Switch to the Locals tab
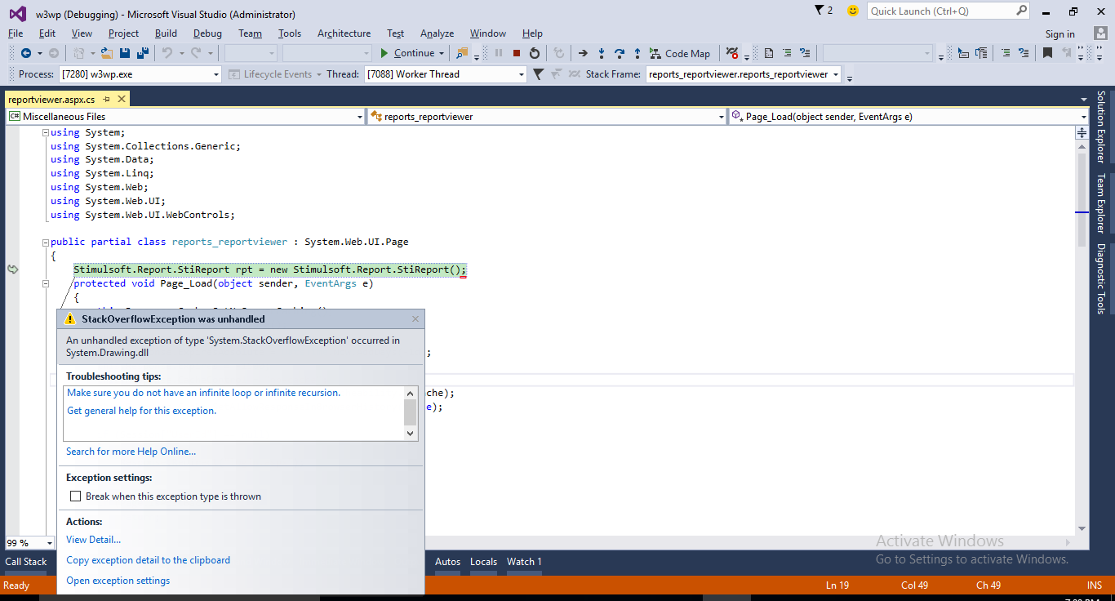The height and width of the screenshot is (601, 1115). click(x=483, y=562)
